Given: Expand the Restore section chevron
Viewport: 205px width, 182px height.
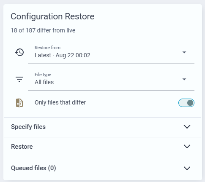Looking at the screenshot, I should pos(187,147).
